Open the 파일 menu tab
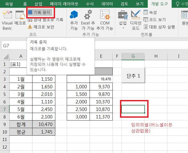This screenshot has height=153, width=188. [x=9, y=4]
